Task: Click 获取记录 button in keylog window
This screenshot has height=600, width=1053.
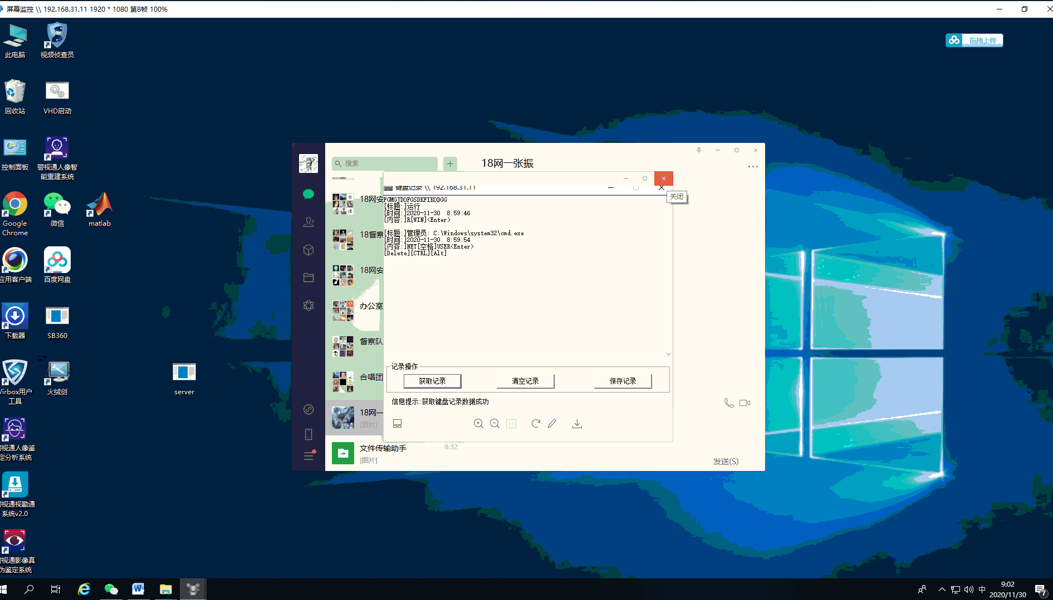Action: [432, 381]
